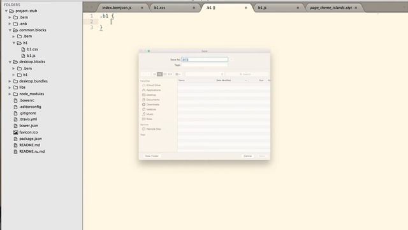This screenshot has height=230, width=408.
Task: Close the b1.css tab
Action: point(194,8)
